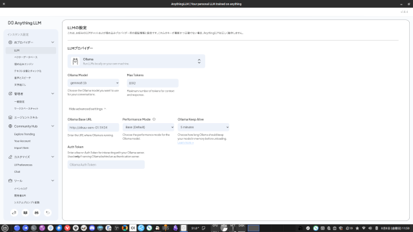Open UI Preferences page
413x232 pixels.
(x=23, y=165)
